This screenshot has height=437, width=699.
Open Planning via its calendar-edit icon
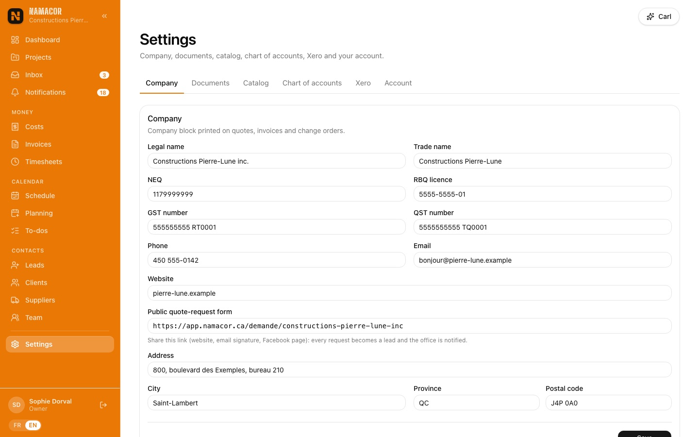[x=15, y=213]
